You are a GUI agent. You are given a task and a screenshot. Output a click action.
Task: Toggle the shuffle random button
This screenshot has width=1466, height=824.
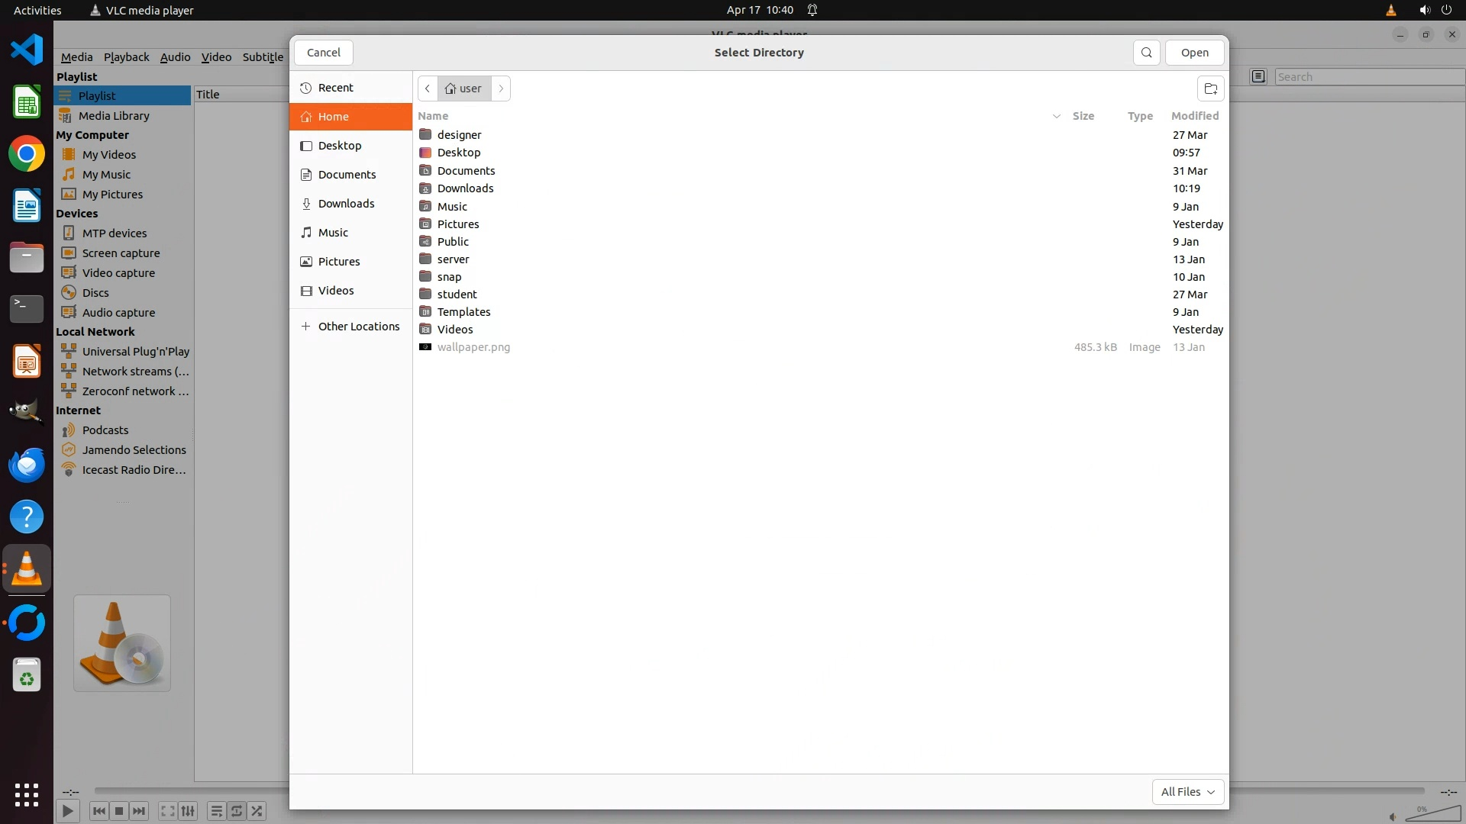257,811
